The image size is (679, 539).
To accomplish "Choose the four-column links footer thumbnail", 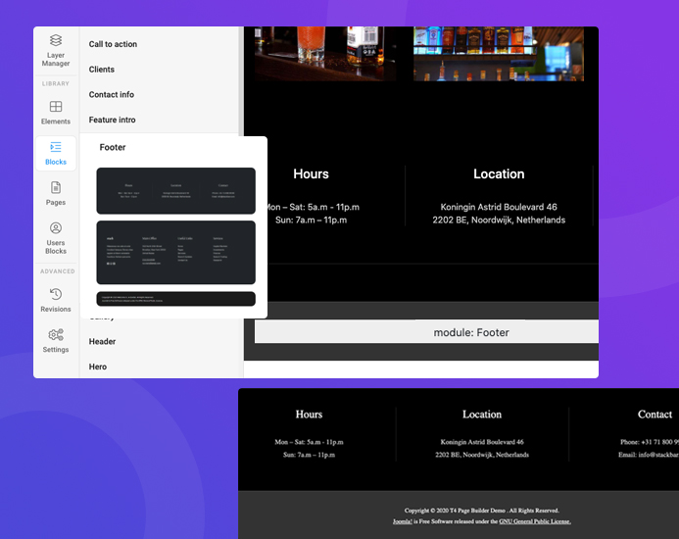I will click(175, 252).
